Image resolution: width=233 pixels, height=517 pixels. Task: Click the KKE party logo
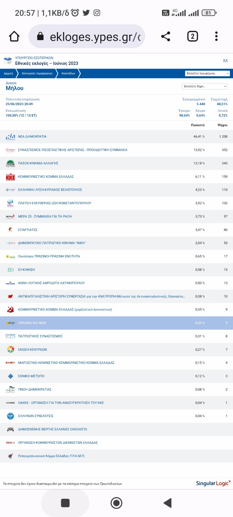point(10,177)
